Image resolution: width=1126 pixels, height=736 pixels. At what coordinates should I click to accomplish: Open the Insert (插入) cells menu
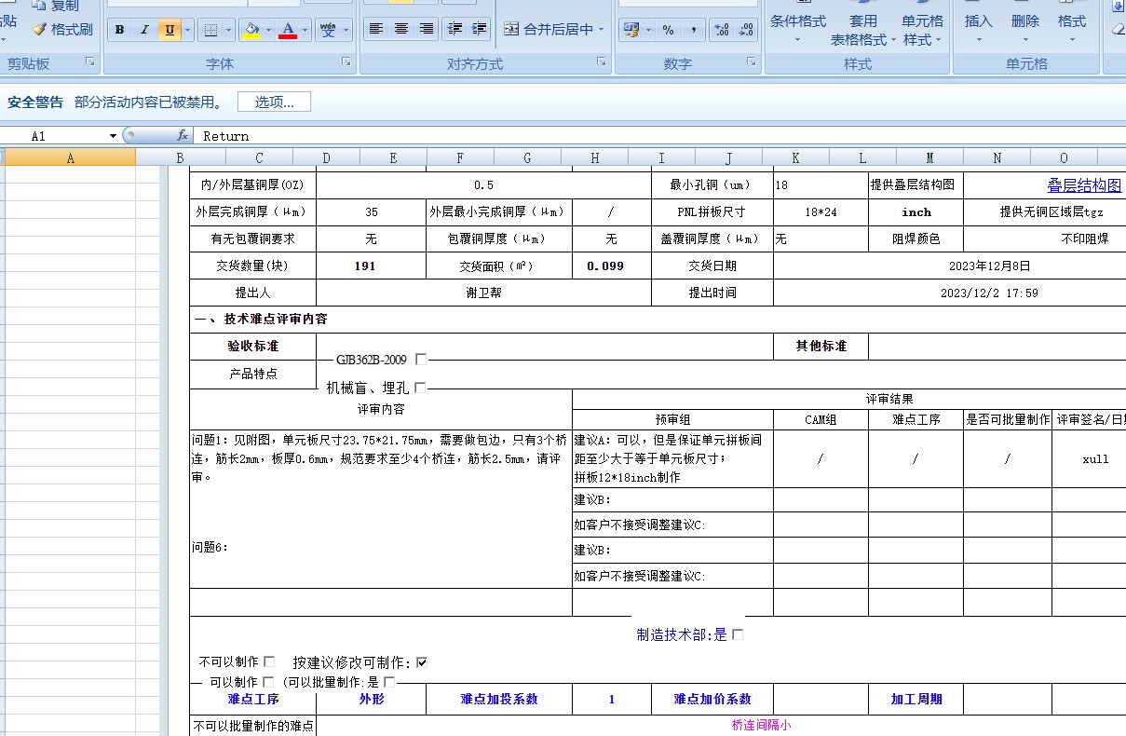point(978,24)
